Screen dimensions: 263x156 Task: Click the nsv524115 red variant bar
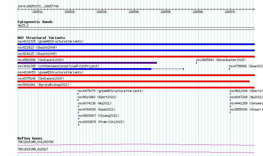coord(136,57)
